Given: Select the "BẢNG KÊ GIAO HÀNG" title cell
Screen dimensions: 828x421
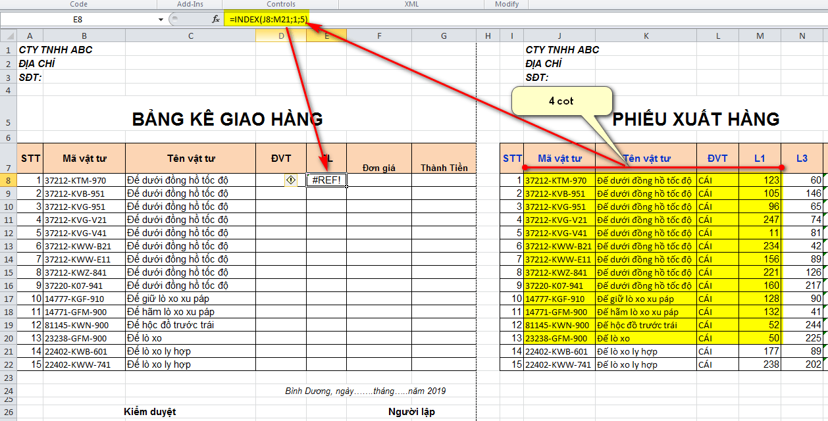Looking at the screenshot, I should coord(227,119).
